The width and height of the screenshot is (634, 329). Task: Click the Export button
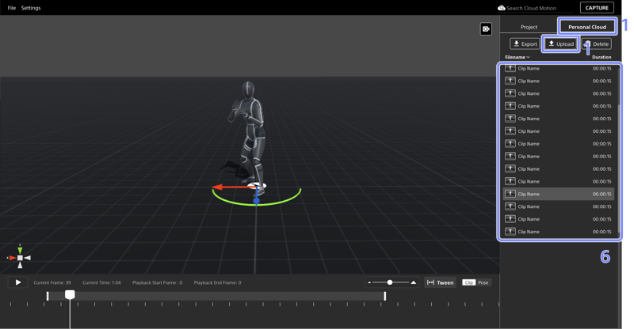point(525,44)
